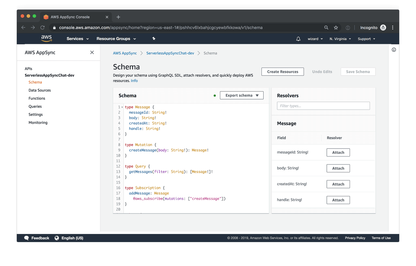Focus the Filter types input field
This screenshot has height=266, width=416.
[323, 106]
